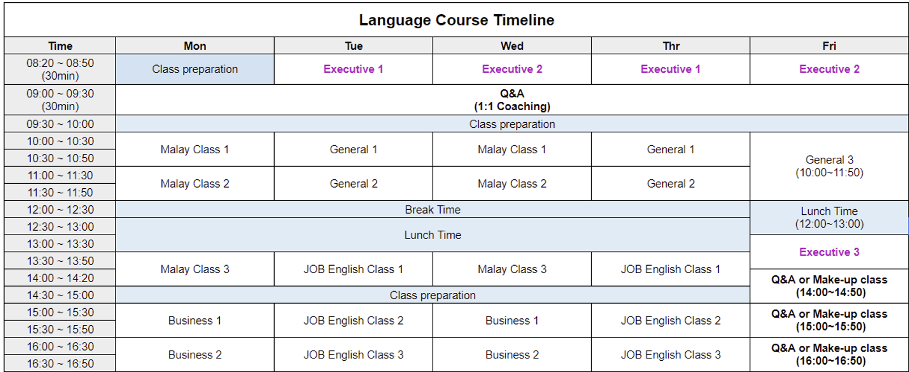Select the General 3 cell on Friday

(829, 166)
